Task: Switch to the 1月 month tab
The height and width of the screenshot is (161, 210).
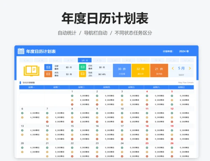Action: 26,60
